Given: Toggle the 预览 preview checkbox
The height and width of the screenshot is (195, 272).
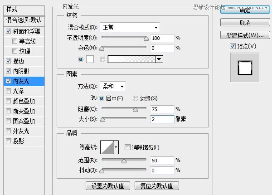Looking at the screenshot, I should point(233,46).
